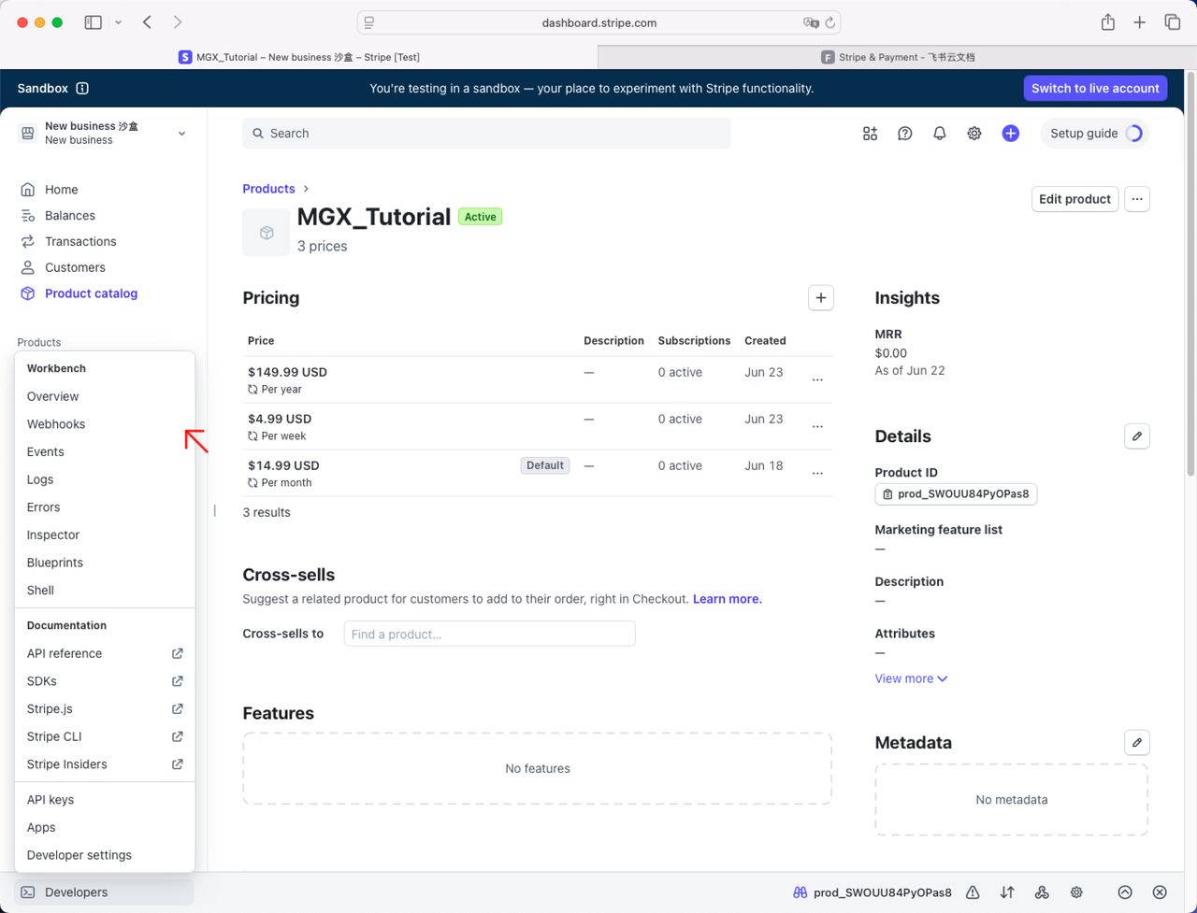Open the Safari share icon
Screen dimensions: 1197x913
coord(1108,22)
